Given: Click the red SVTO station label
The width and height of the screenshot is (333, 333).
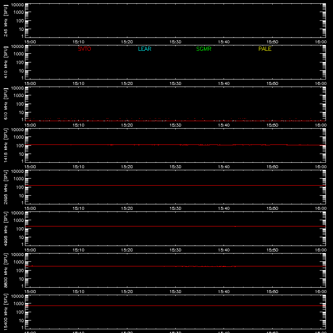Looking at the screenshot, I should tap(84, 49).
